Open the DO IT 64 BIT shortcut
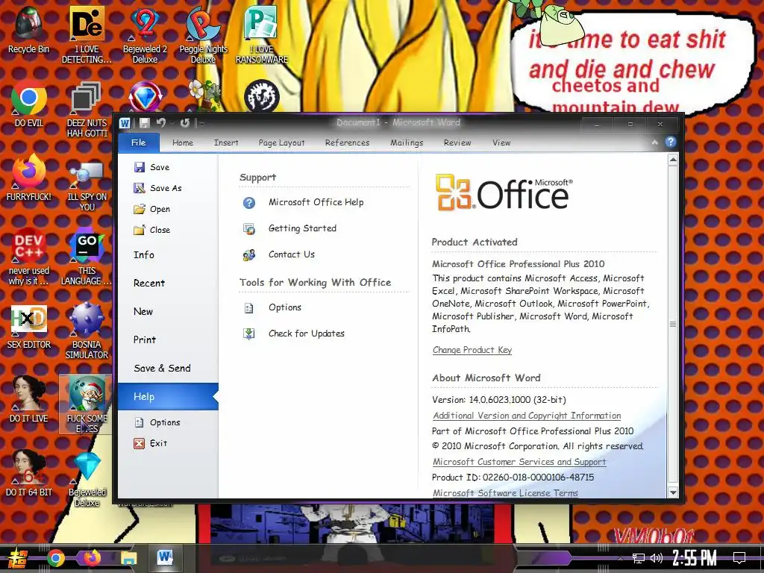Screen dimensions: 764x573 28,472
